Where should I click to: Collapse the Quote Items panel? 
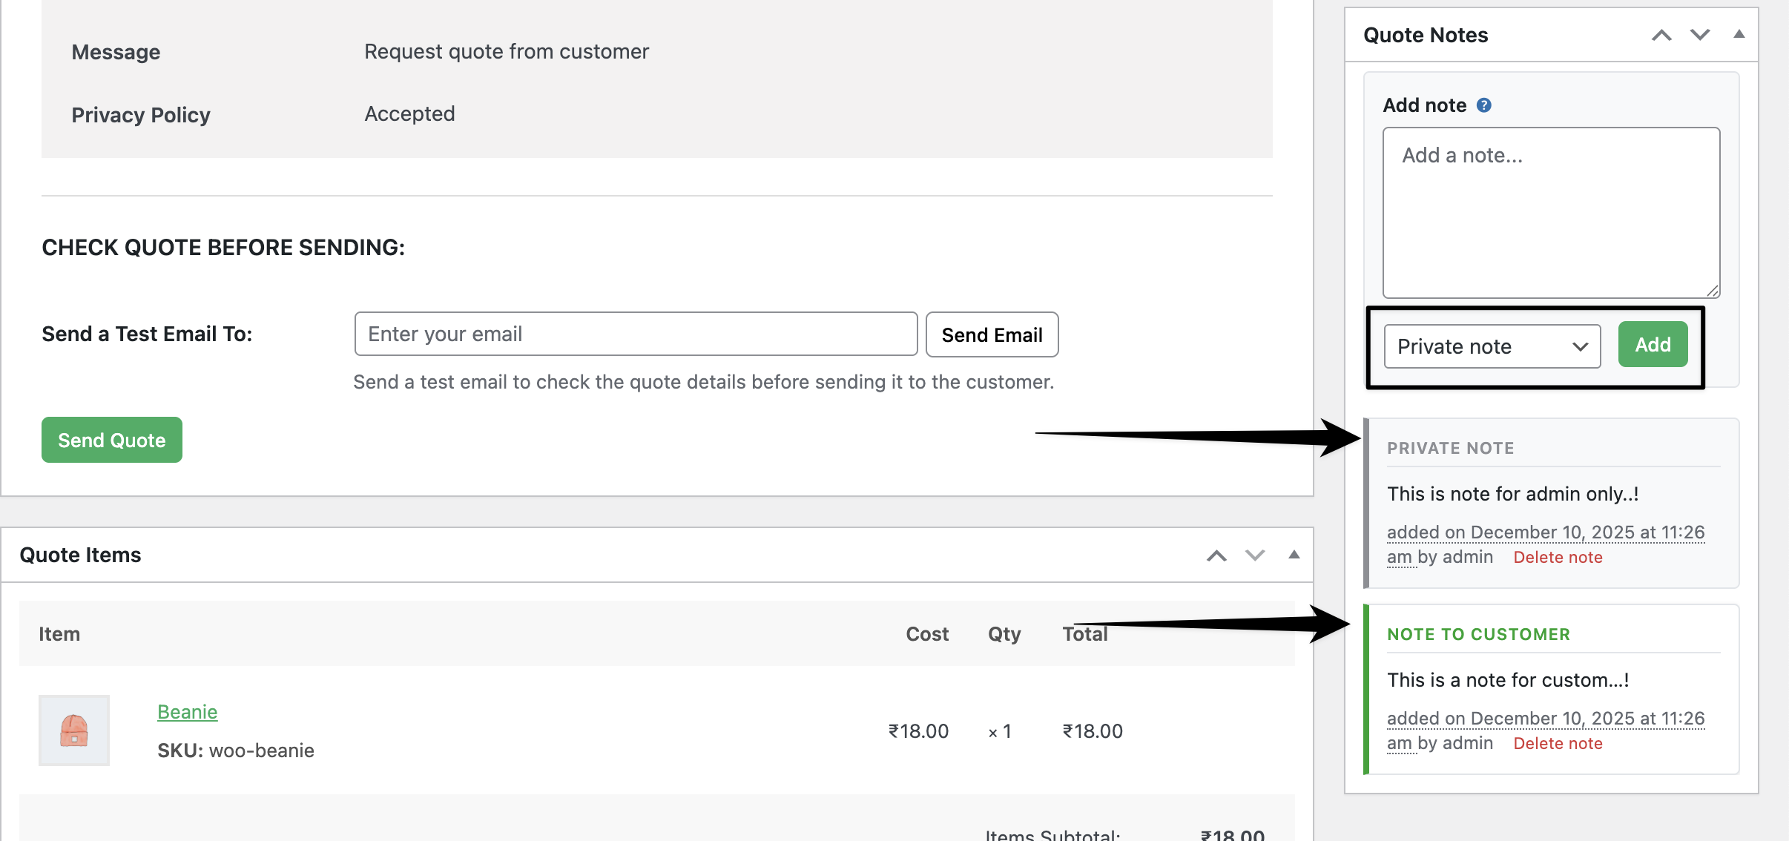1294,555
